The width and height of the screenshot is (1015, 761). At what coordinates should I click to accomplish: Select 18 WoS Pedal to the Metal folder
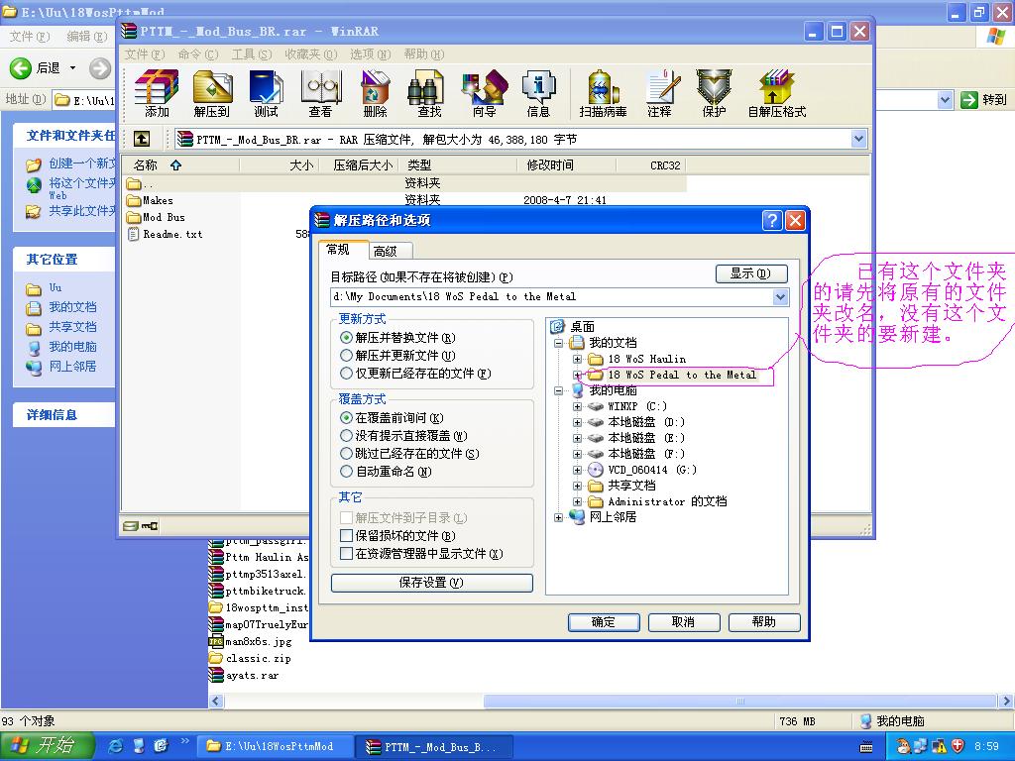click(681, 375)
